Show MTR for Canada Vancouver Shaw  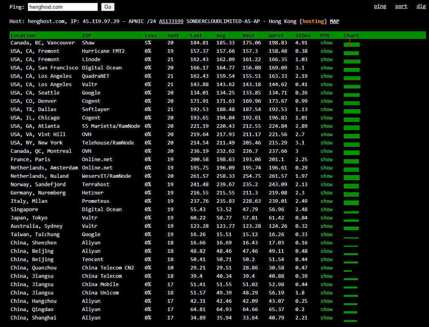tap(326, 43)
